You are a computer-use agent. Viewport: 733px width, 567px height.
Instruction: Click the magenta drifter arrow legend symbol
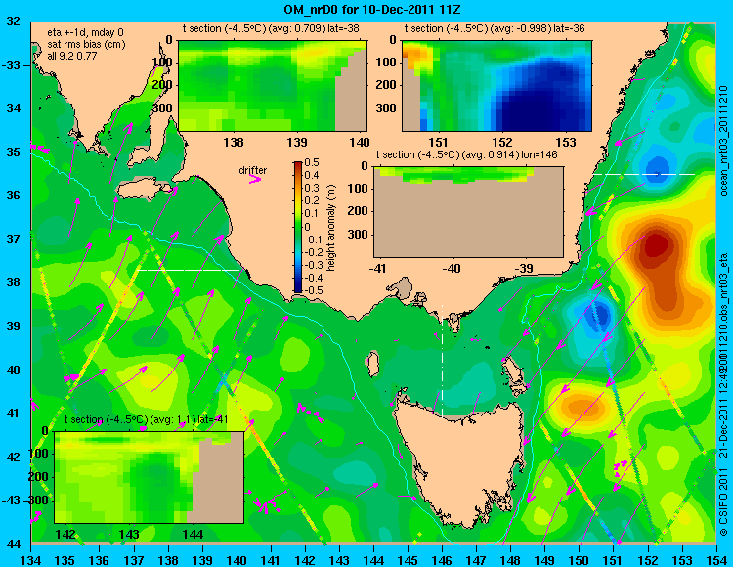(x=255, y=180)
